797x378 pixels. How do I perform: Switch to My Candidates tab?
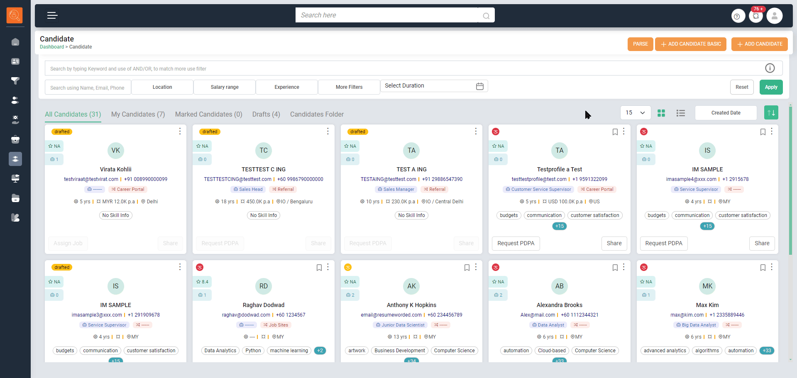[138, 115]
